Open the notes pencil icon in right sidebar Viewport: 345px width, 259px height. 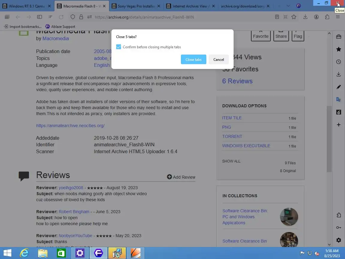339,87
